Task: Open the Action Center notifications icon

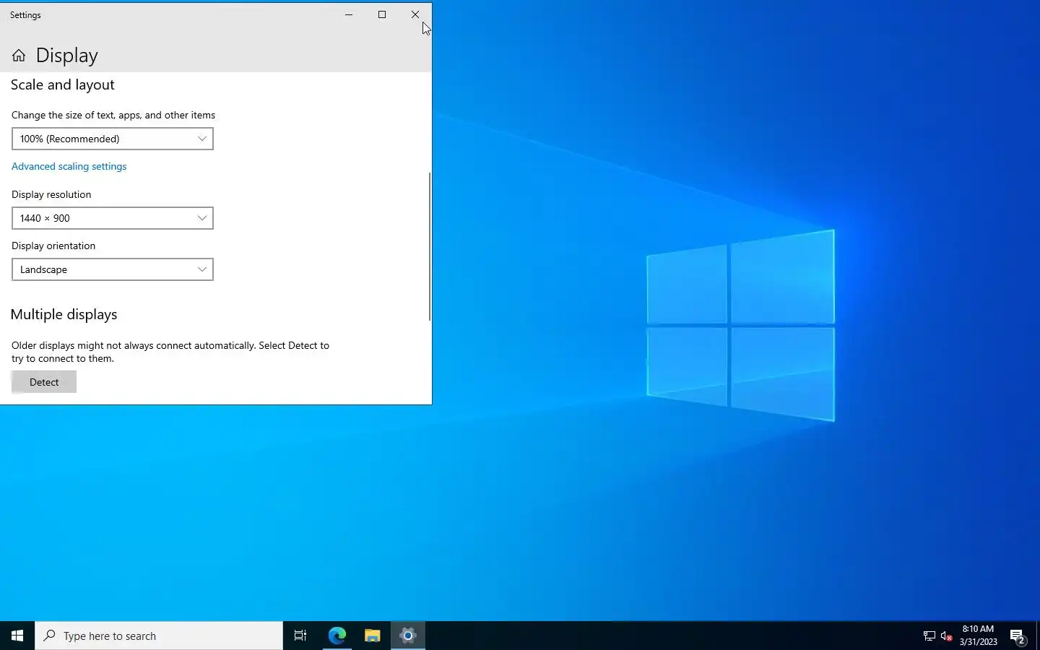Action: (1018, 636)
